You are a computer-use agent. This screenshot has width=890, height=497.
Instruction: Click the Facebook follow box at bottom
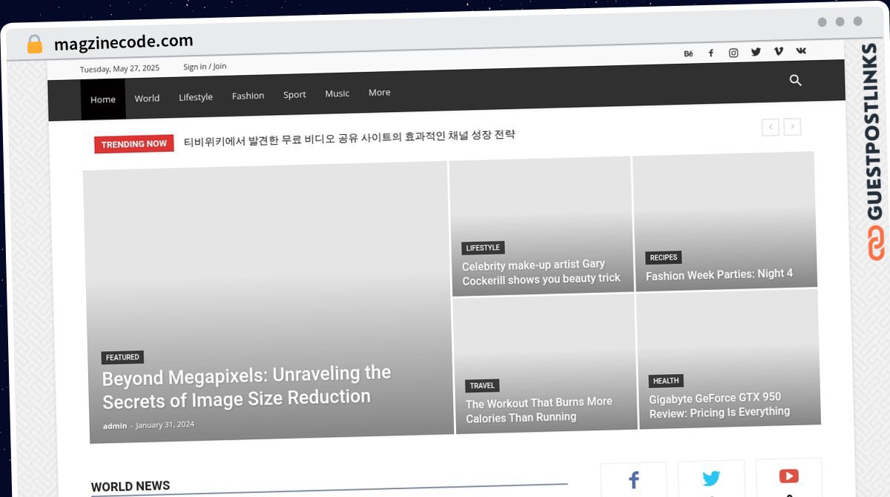633,478
